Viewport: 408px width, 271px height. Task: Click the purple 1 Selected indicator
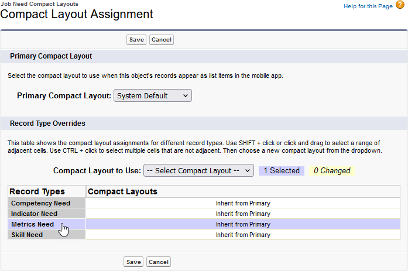282,171
